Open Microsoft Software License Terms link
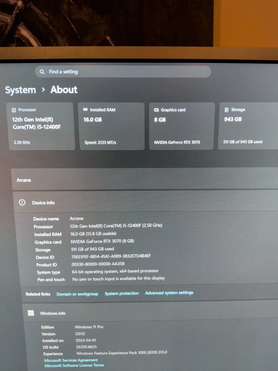The width and height of the screenshot is (278, 371). tap(74, 365)
